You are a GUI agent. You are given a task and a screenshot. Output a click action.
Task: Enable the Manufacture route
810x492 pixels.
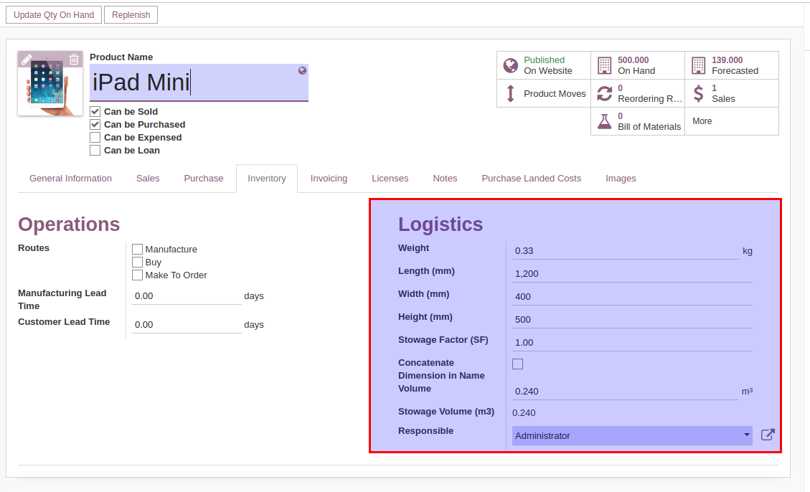[x=137, y=249]
